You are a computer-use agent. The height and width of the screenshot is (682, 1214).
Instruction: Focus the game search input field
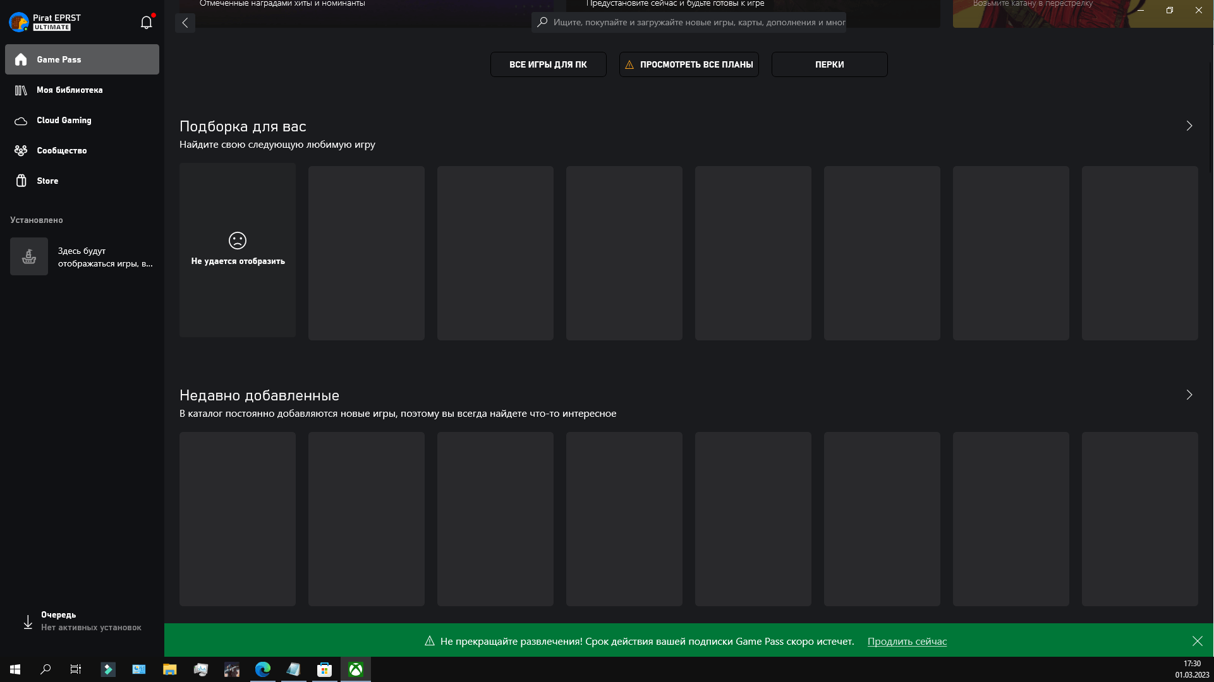pos(689,22)
